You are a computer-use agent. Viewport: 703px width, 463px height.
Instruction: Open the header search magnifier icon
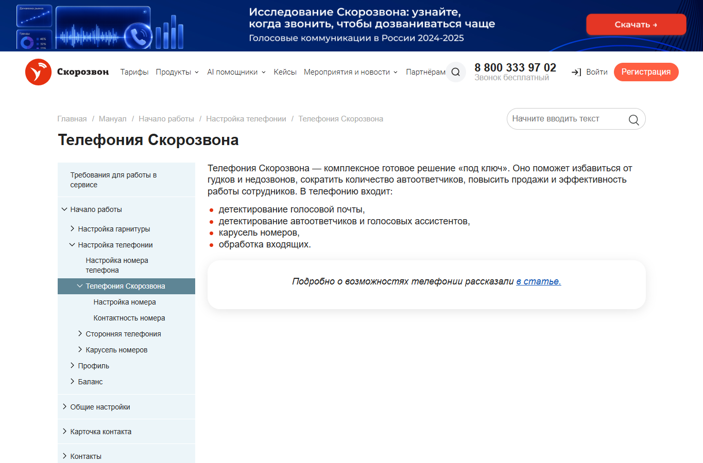pyautogui.click(x=456, y=72)
